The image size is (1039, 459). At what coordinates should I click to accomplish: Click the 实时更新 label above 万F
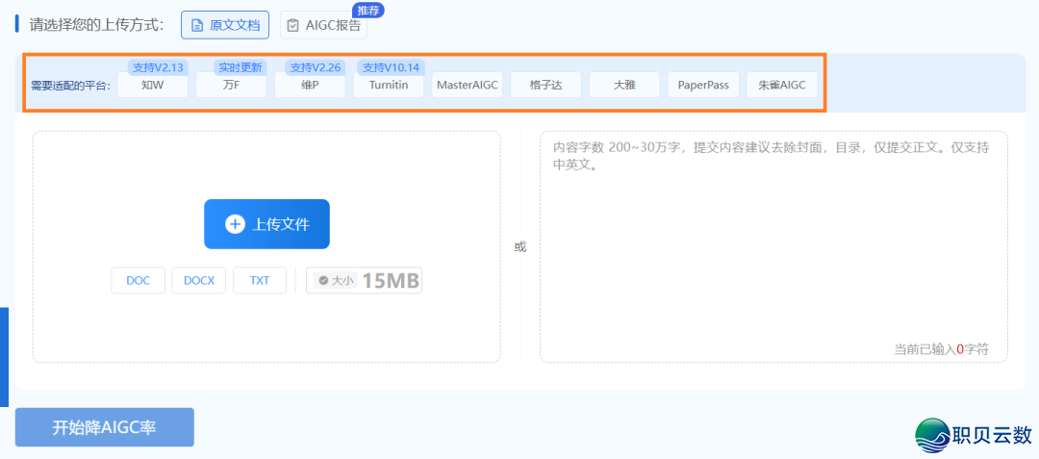(240, 67)
